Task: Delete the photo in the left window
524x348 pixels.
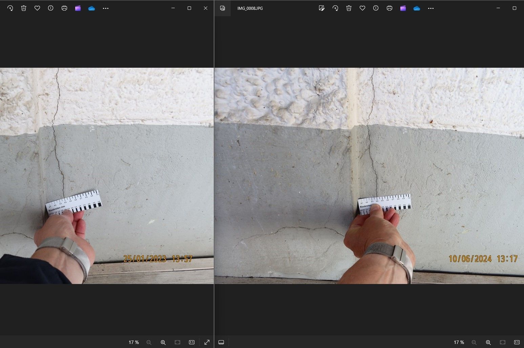Action: 24,8
